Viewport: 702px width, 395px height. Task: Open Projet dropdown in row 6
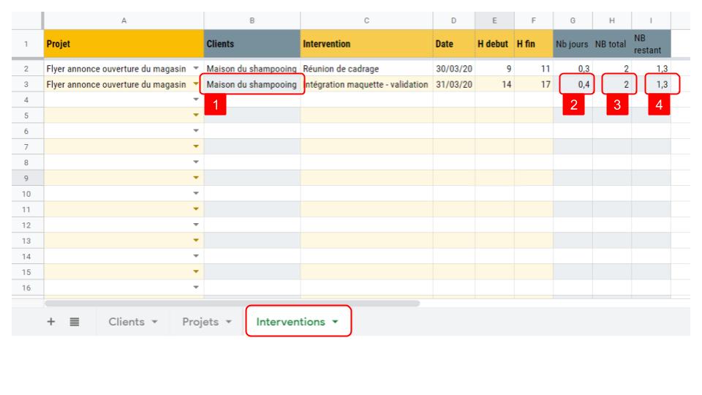pos(196,131)
